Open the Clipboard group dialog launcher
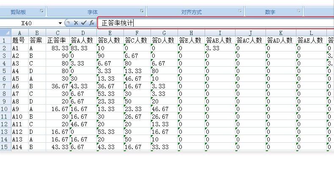The image size is (334, 179). click(41, 11)
